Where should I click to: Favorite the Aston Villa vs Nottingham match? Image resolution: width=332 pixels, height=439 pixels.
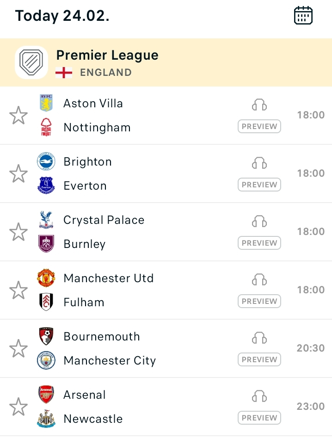click(18, 115)
